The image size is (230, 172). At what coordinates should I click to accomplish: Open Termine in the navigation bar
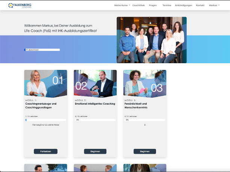(167, 6)
